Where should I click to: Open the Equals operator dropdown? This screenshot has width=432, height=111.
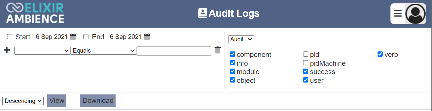coord(104,51)
